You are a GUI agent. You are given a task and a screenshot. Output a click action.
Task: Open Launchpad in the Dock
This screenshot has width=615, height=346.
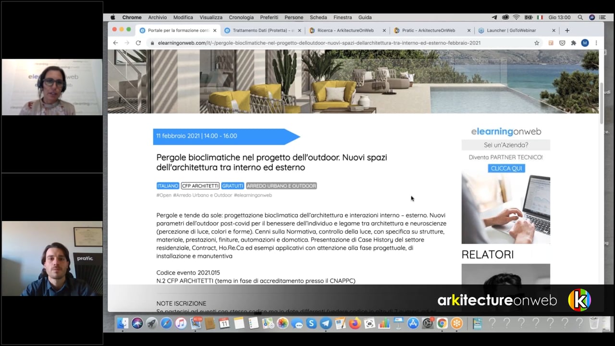(152, 323)
